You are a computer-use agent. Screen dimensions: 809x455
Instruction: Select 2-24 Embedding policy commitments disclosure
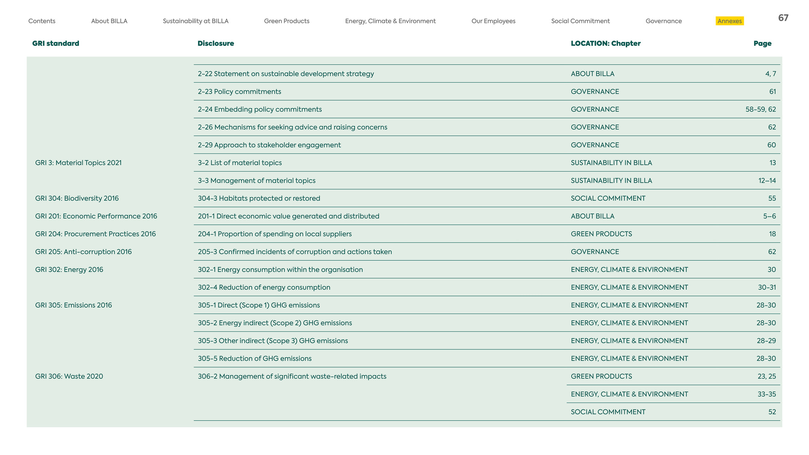tap(260, 109)
